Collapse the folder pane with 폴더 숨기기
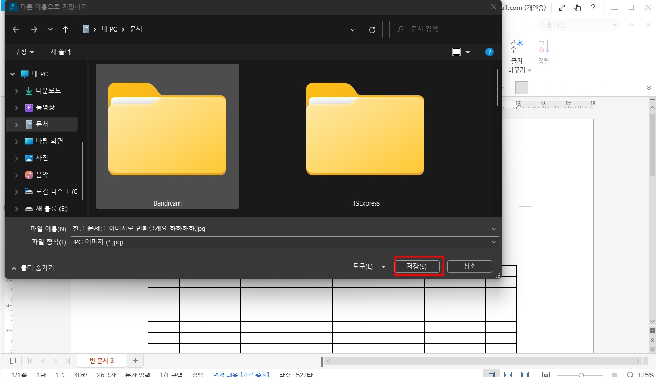 click(32, 268)
